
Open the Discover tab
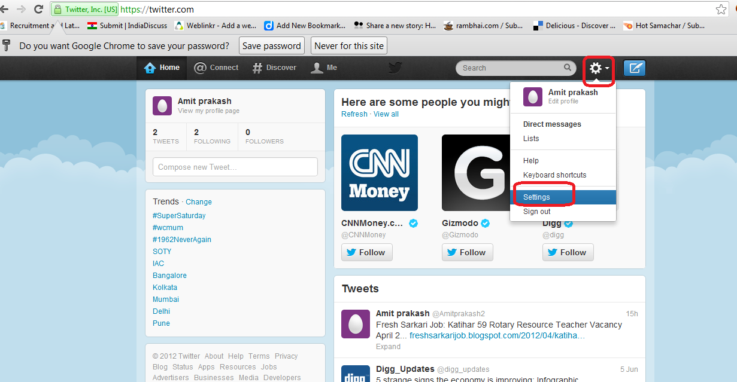click(x=274, y=68)
